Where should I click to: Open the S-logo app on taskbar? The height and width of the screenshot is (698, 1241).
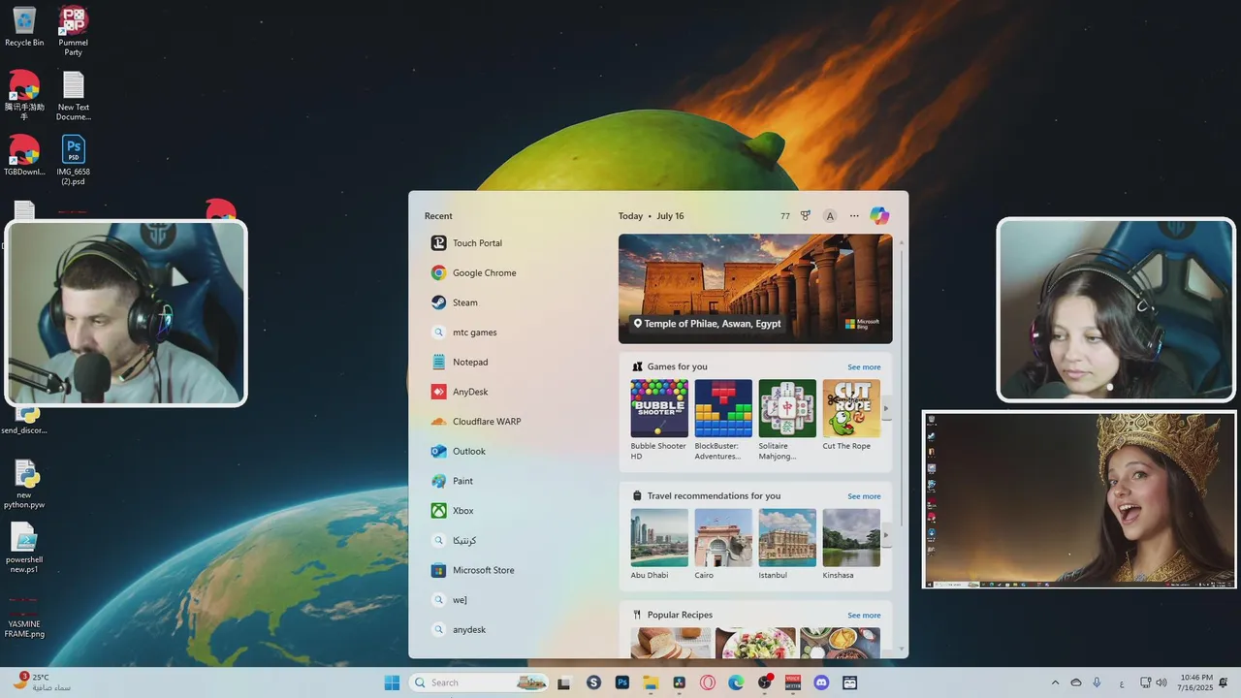pos(594,682)
